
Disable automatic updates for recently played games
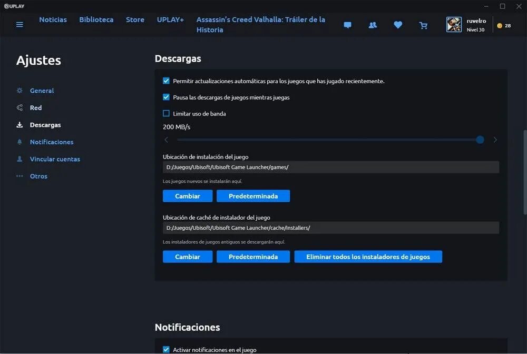click(x=166, y=81)
